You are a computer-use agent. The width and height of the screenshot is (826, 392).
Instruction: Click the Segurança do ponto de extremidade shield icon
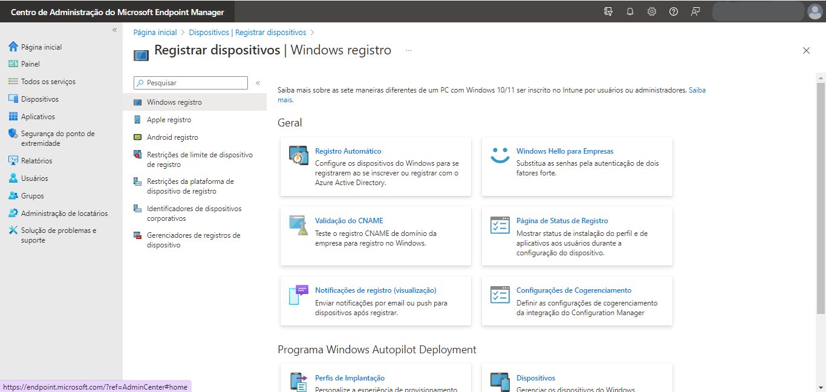[x=13, y=134]
